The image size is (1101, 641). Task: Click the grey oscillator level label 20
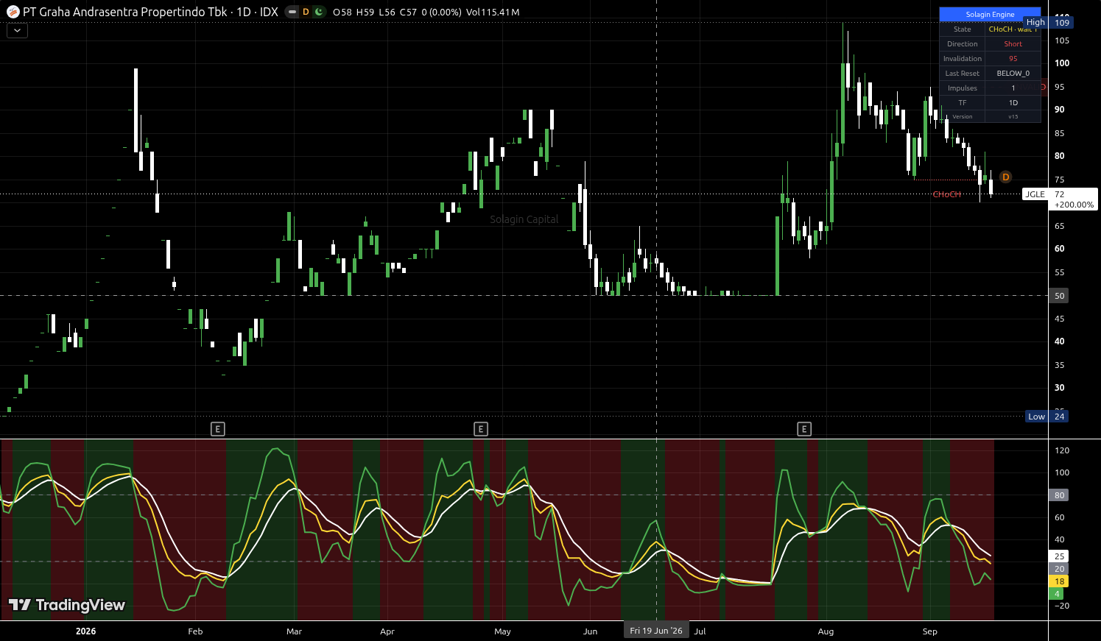(x=1059, y=569)
